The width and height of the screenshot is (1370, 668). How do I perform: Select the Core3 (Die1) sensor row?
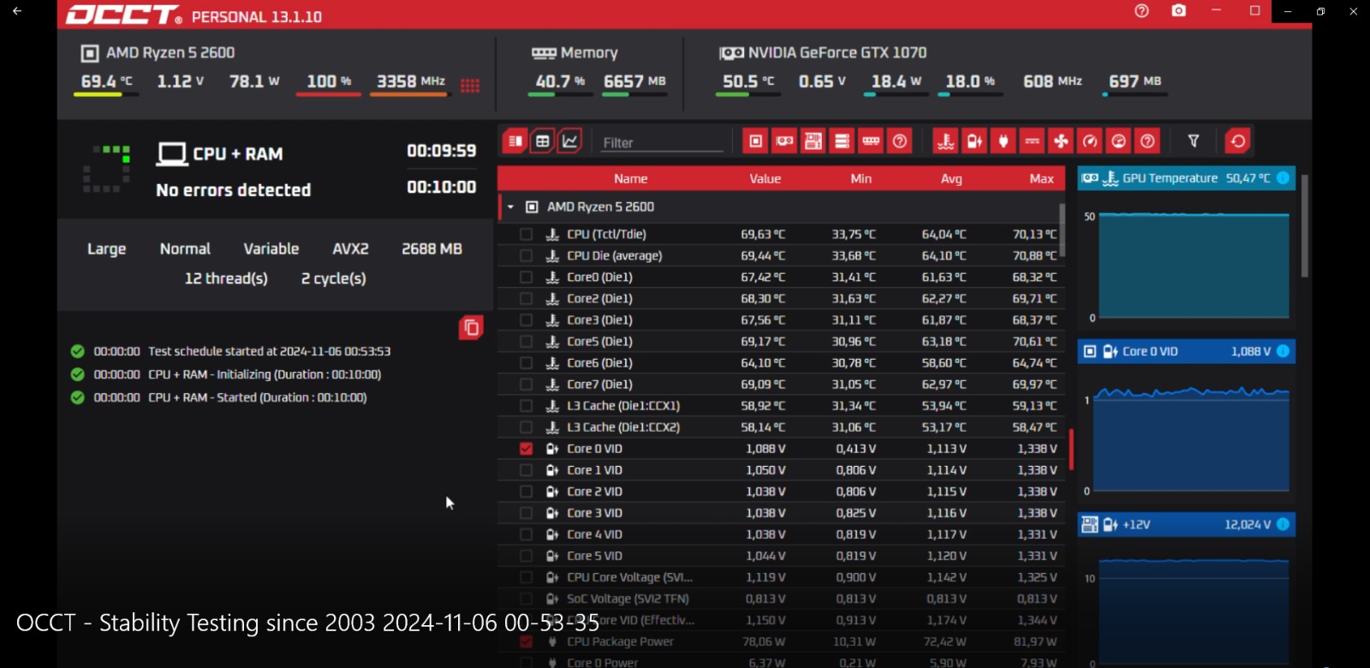782,319
